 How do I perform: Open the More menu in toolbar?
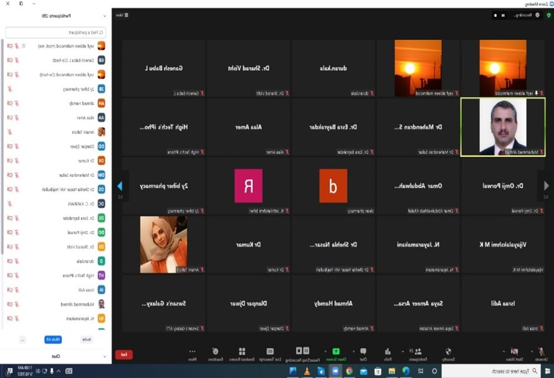tap(192, 352)
